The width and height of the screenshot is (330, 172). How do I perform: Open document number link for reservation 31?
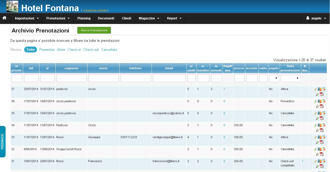click(x=303, y=161)
